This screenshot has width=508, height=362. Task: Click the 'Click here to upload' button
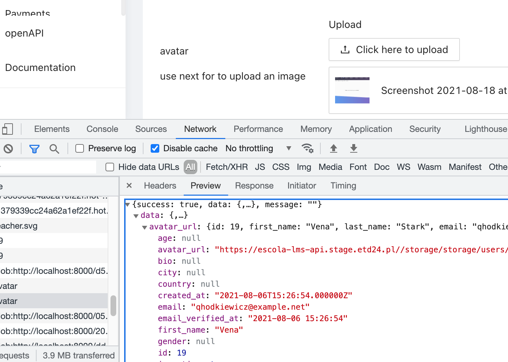tap(394, 49)
